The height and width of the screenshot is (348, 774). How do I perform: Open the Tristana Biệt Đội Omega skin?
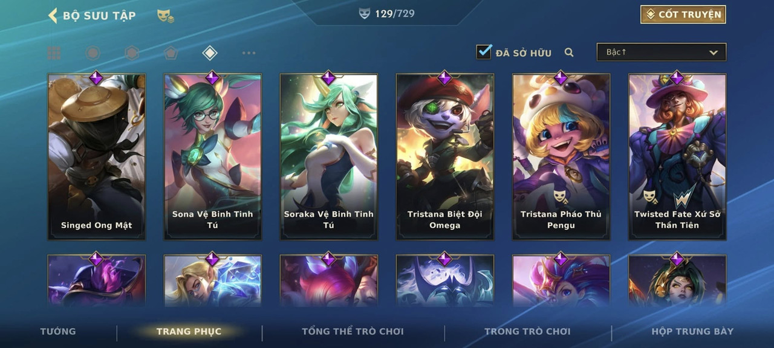[445, 157]
